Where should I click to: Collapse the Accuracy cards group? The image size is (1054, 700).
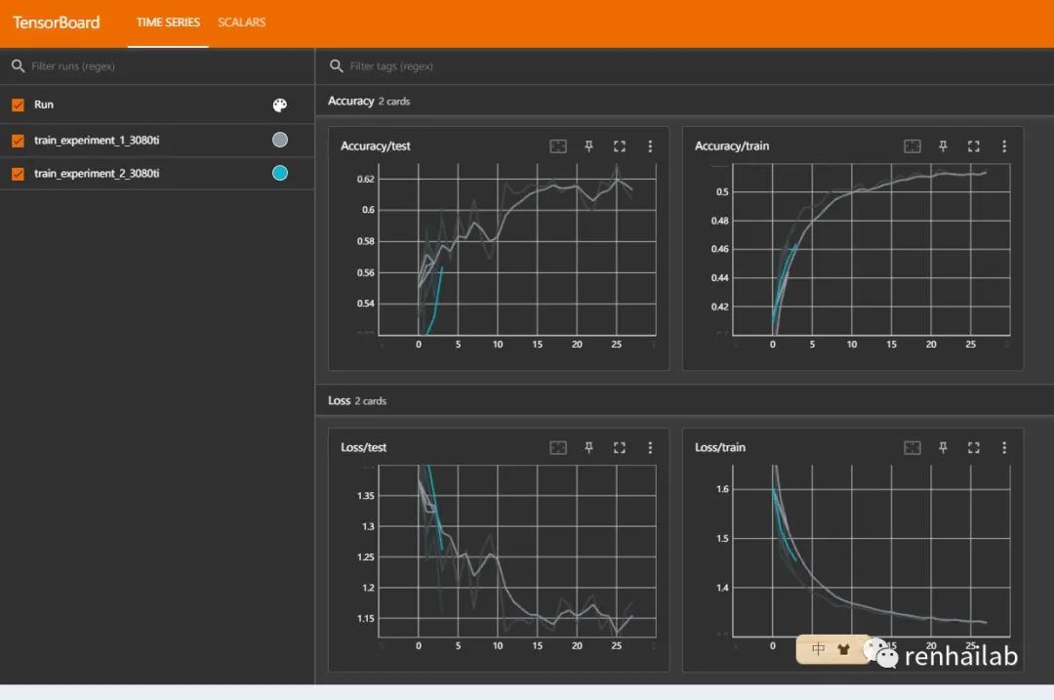368,101
